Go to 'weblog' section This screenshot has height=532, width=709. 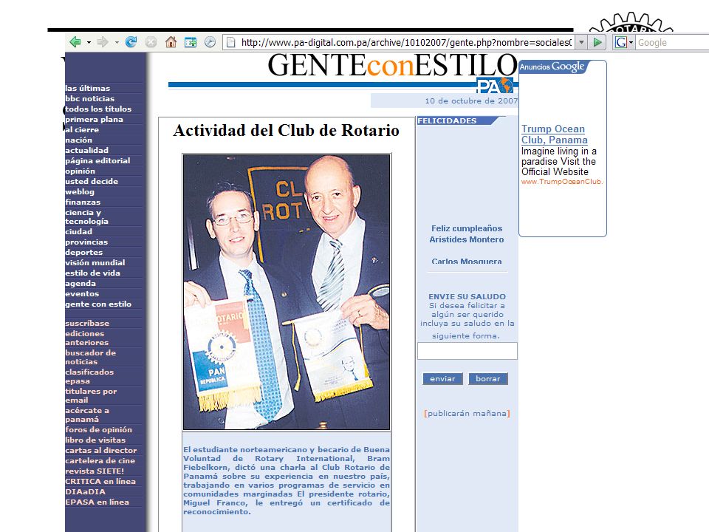point(80,192)
